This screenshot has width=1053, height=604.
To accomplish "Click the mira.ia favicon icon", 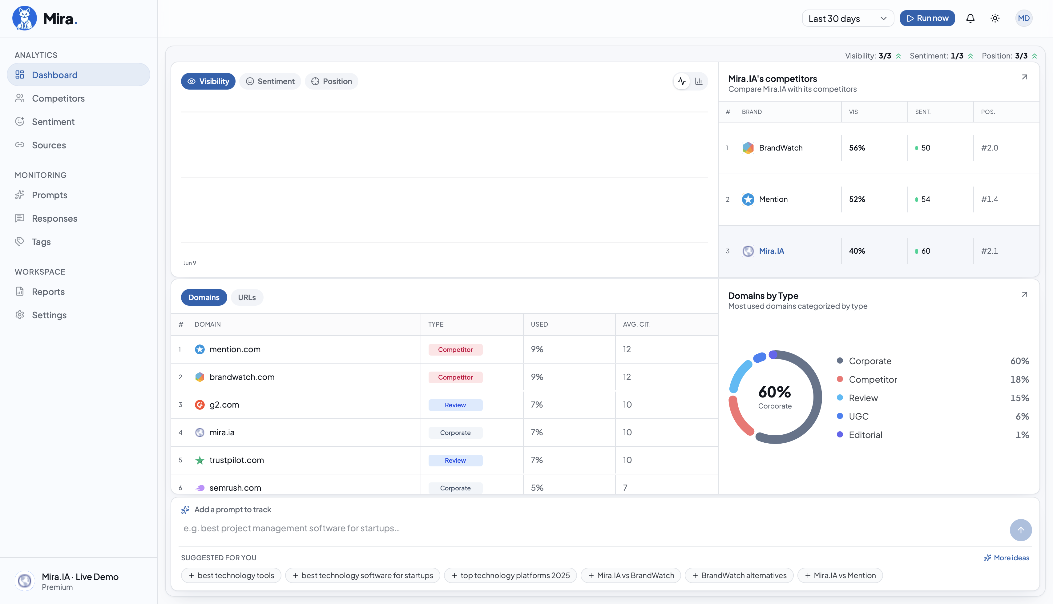I will [200, 433].
